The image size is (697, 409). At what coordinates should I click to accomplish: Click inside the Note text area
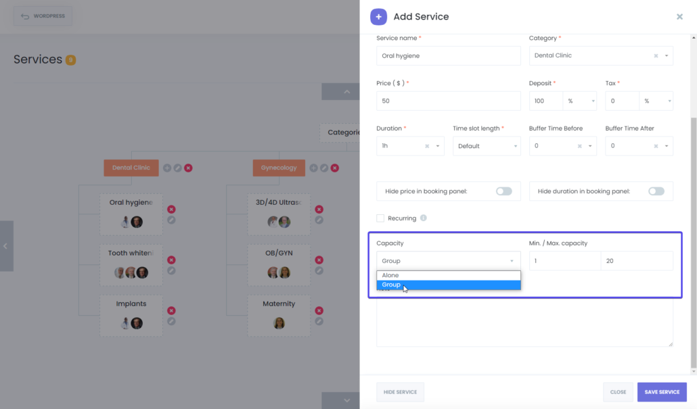(x=524, y=322)
